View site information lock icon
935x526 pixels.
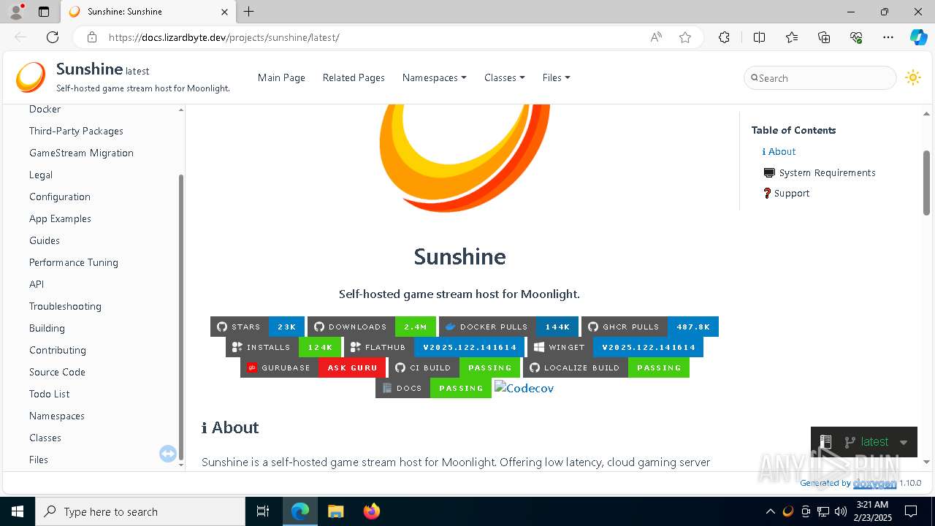(92, 37)
